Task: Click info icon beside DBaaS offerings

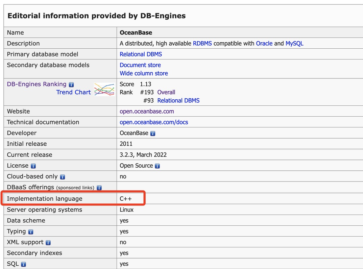Action: click(99, 188)
